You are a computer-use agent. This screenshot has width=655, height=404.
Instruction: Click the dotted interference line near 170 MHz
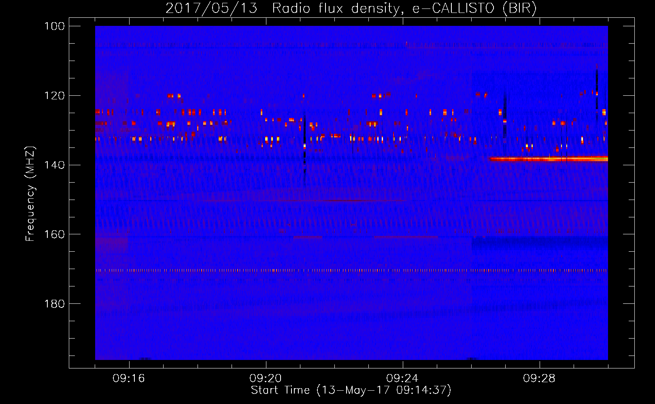tap(351, 271)
